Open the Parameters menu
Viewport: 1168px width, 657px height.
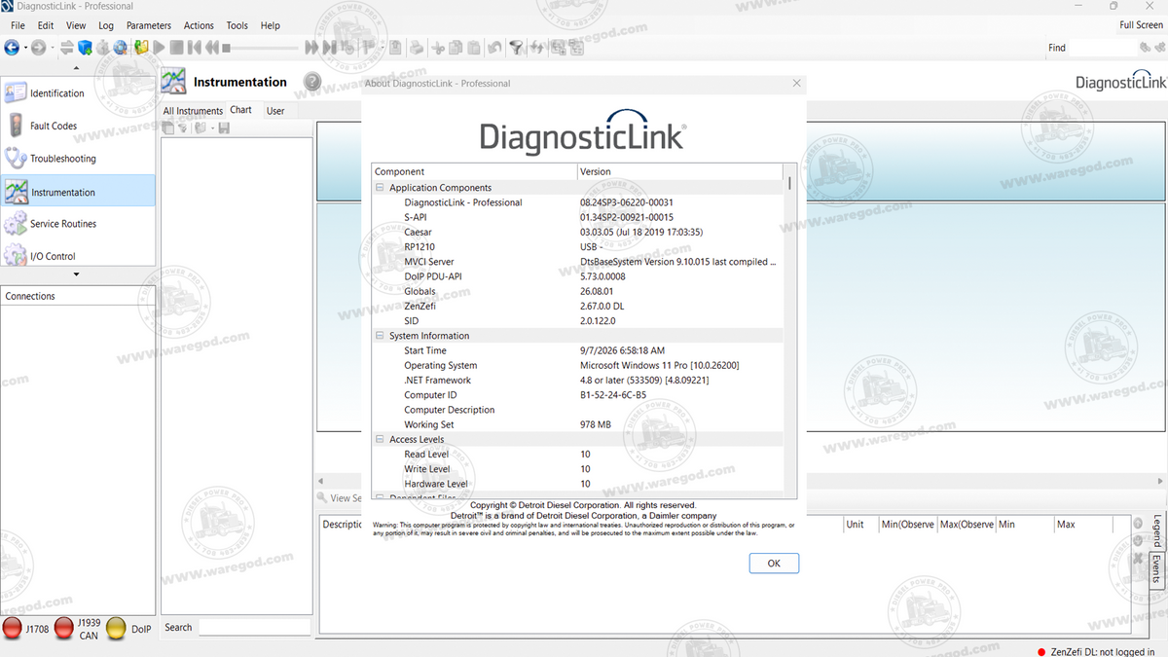(149, 25)
